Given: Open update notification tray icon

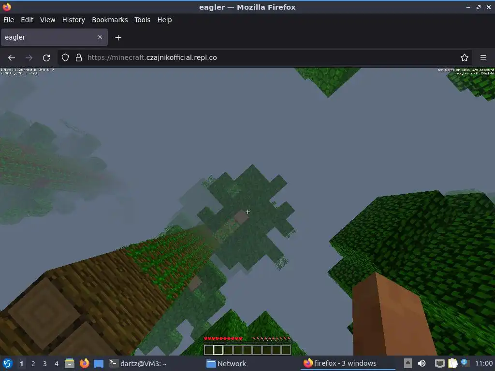Looking at the screenshot, I should click(465, 363).
